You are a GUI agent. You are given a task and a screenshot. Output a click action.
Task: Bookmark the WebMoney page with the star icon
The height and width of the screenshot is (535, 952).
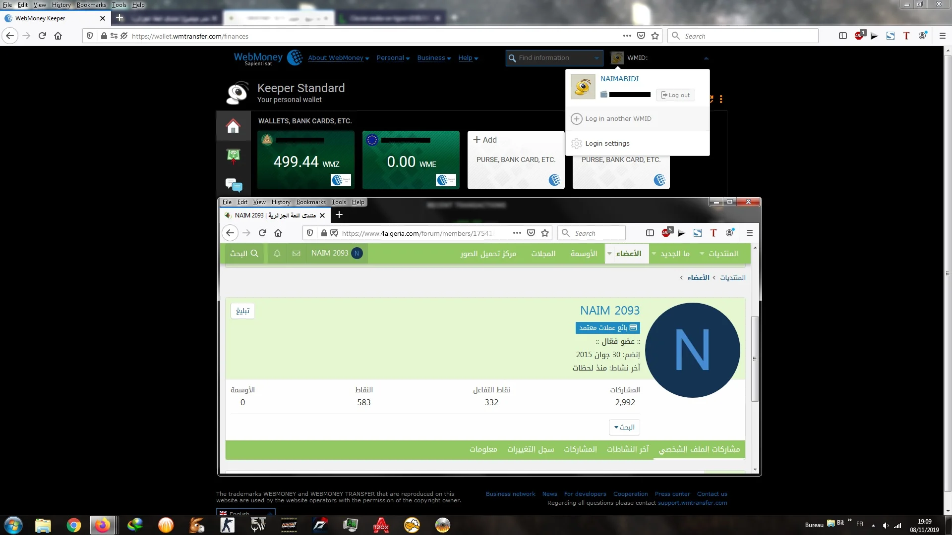pos(655,36)
